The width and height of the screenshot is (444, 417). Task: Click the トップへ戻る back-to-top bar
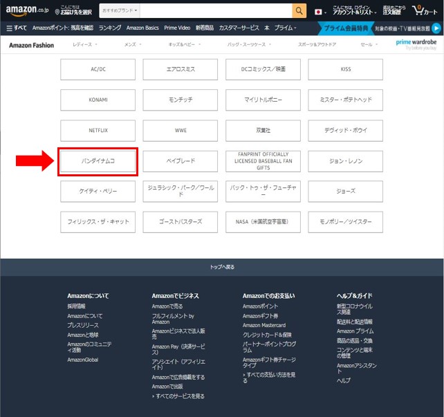222,267
